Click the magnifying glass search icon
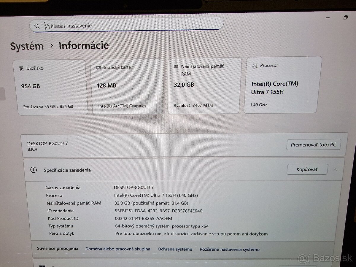This screenshot has width=356, height=267. pyautogui.click(x=37, y=26)
